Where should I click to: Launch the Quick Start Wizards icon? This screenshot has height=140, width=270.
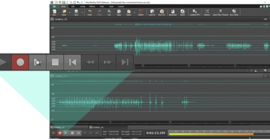pyautogui.click(x=221, y=13)
